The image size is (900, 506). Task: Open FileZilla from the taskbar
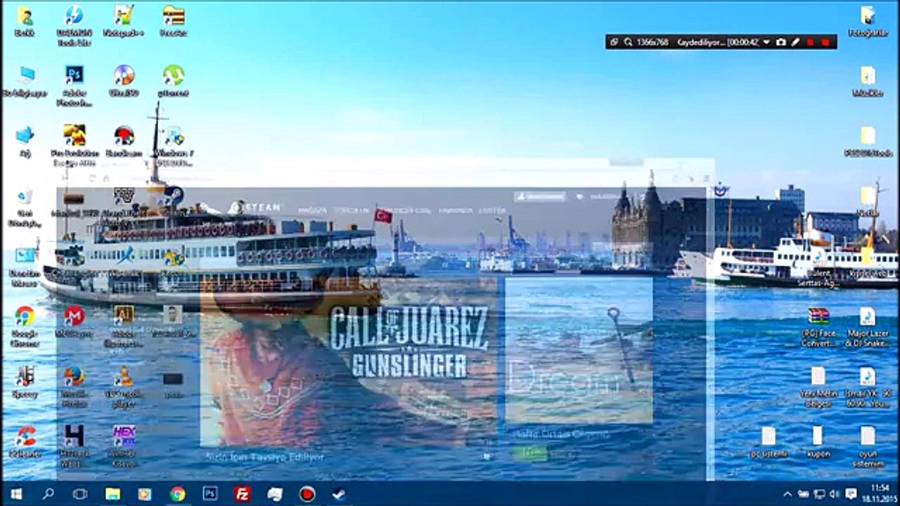point(243,493)
